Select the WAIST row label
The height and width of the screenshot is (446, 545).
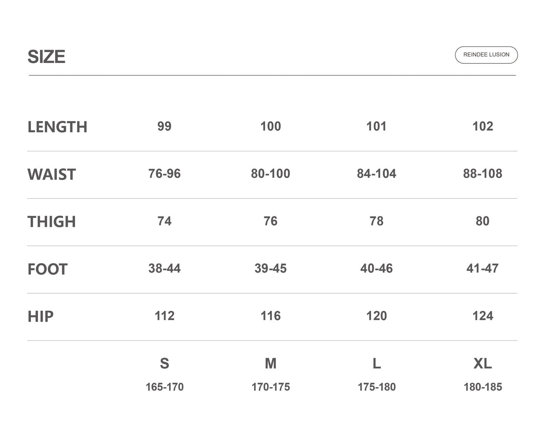(x=52, y=175)
